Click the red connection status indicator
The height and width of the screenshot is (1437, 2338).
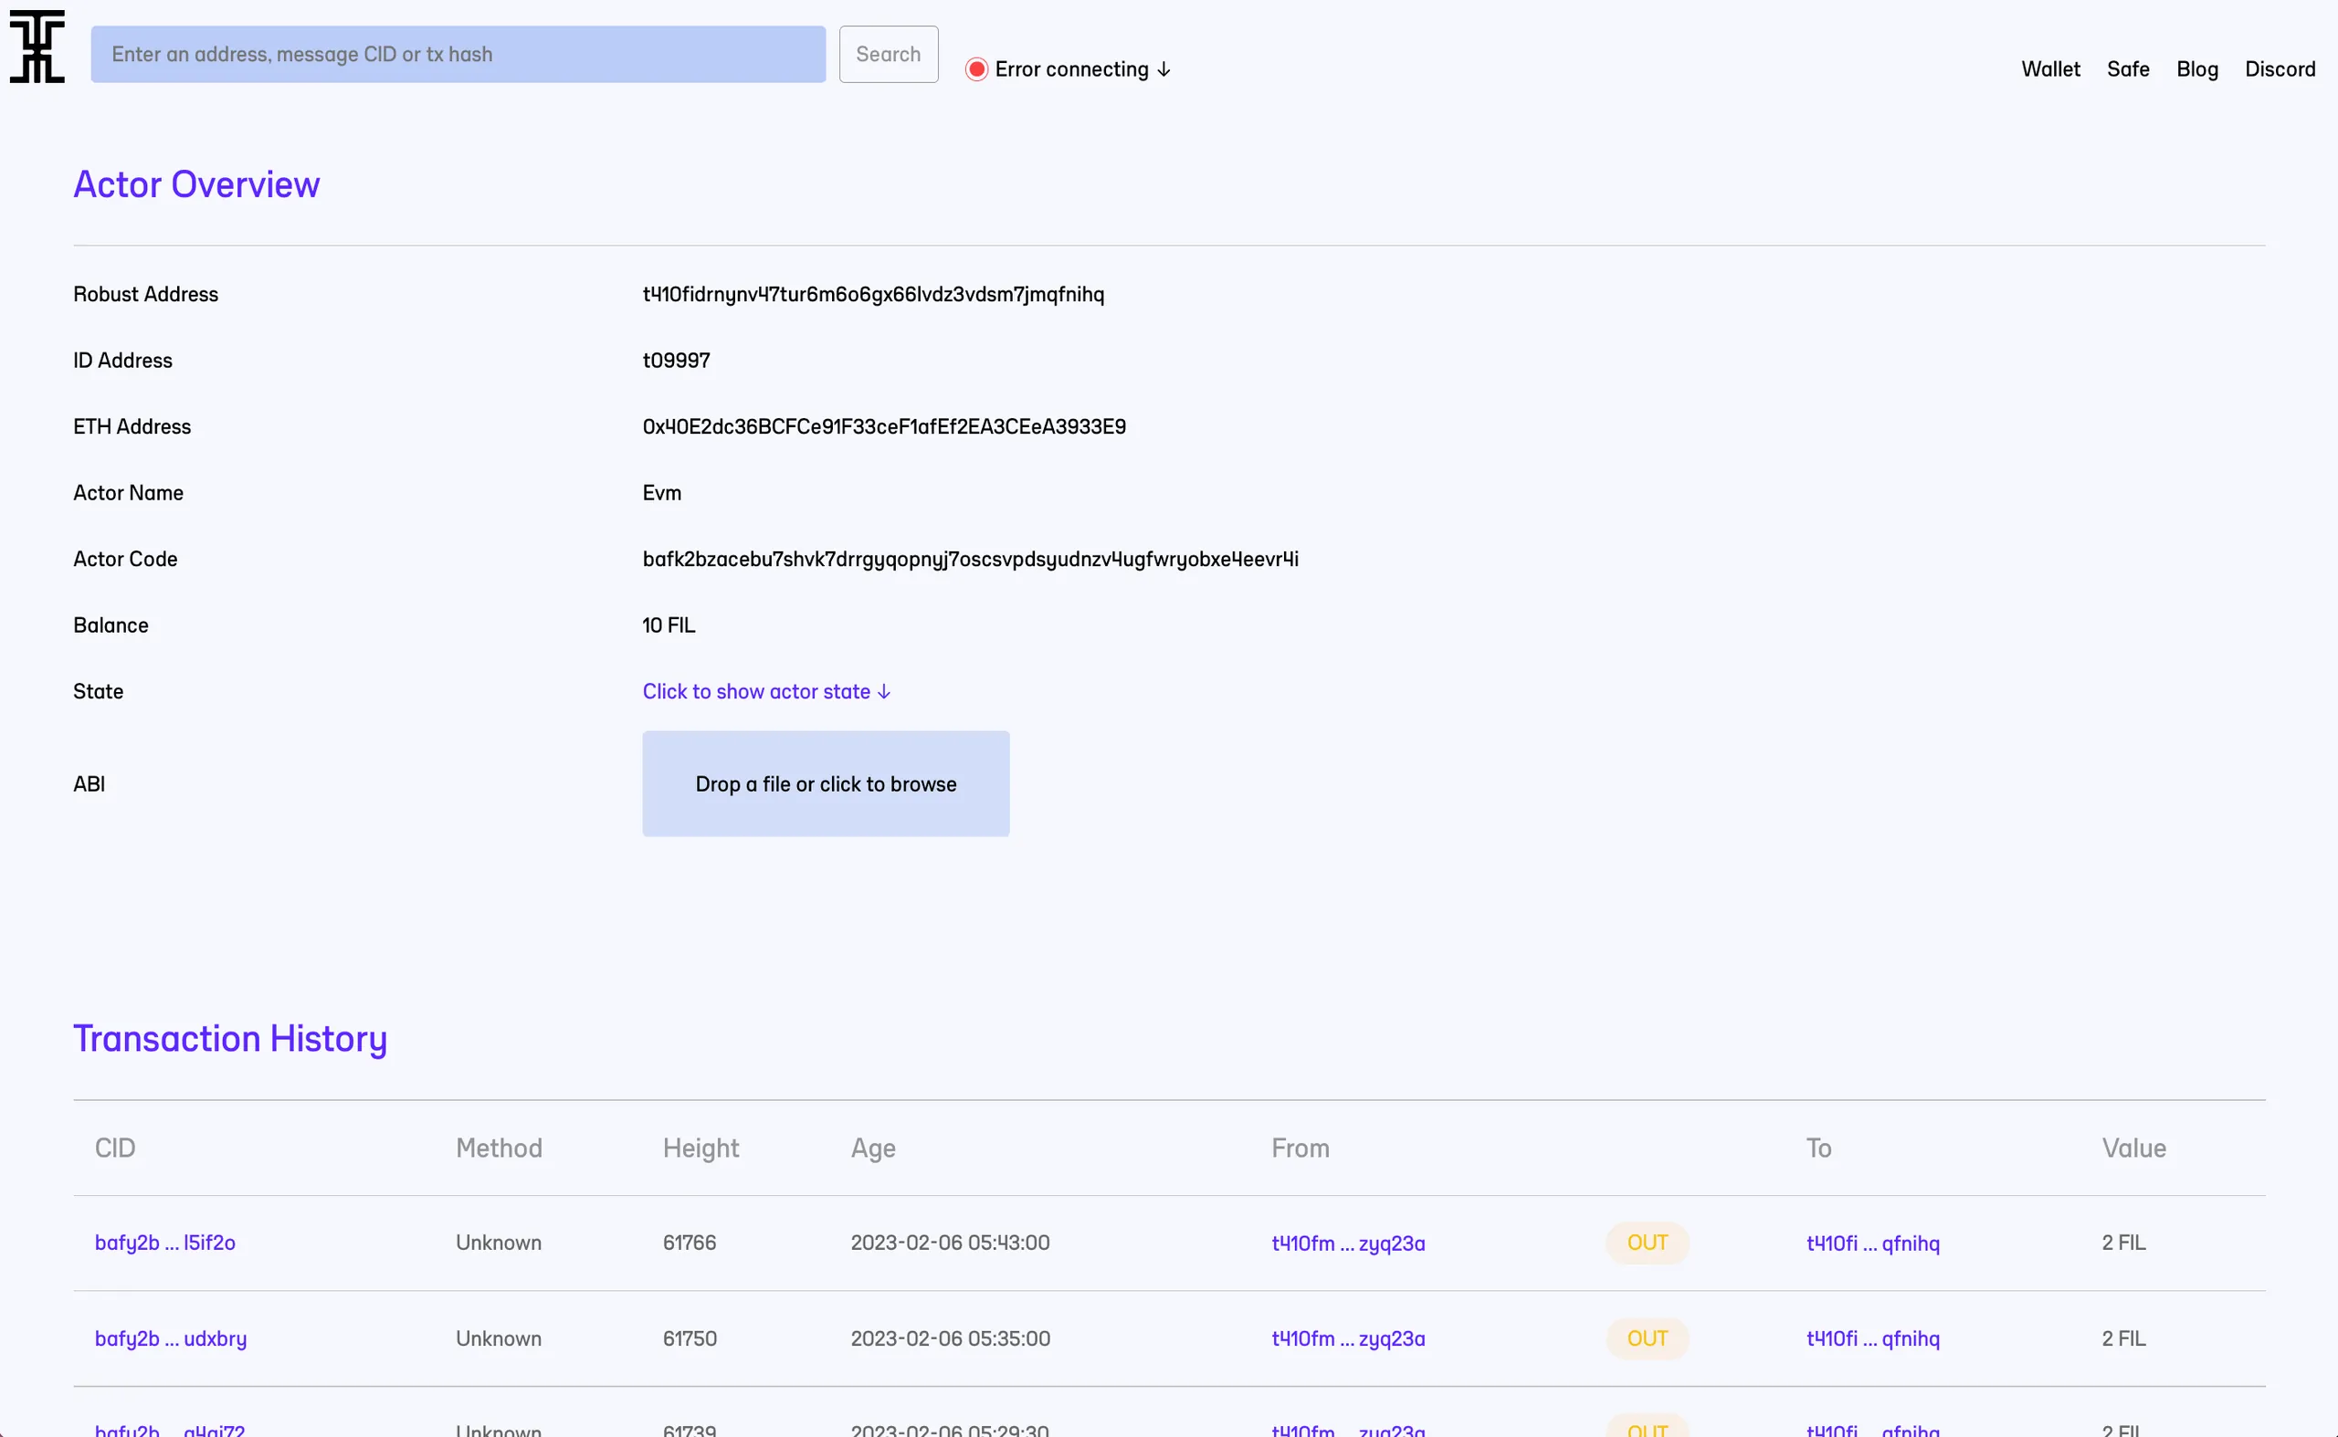click(x=975, y=69)
